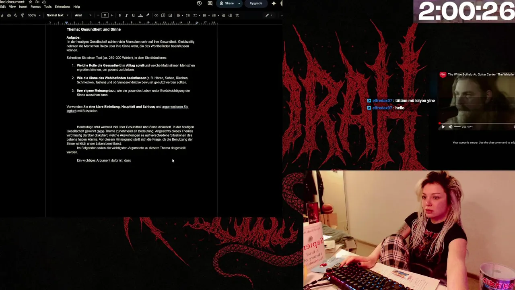Click the video progress bar

click(x=477, y=123)
